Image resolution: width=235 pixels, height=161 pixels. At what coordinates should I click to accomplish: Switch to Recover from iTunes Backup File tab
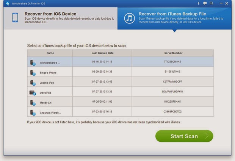pos(174,18)
